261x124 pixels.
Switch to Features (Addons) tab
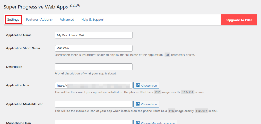tap(40, 20)
